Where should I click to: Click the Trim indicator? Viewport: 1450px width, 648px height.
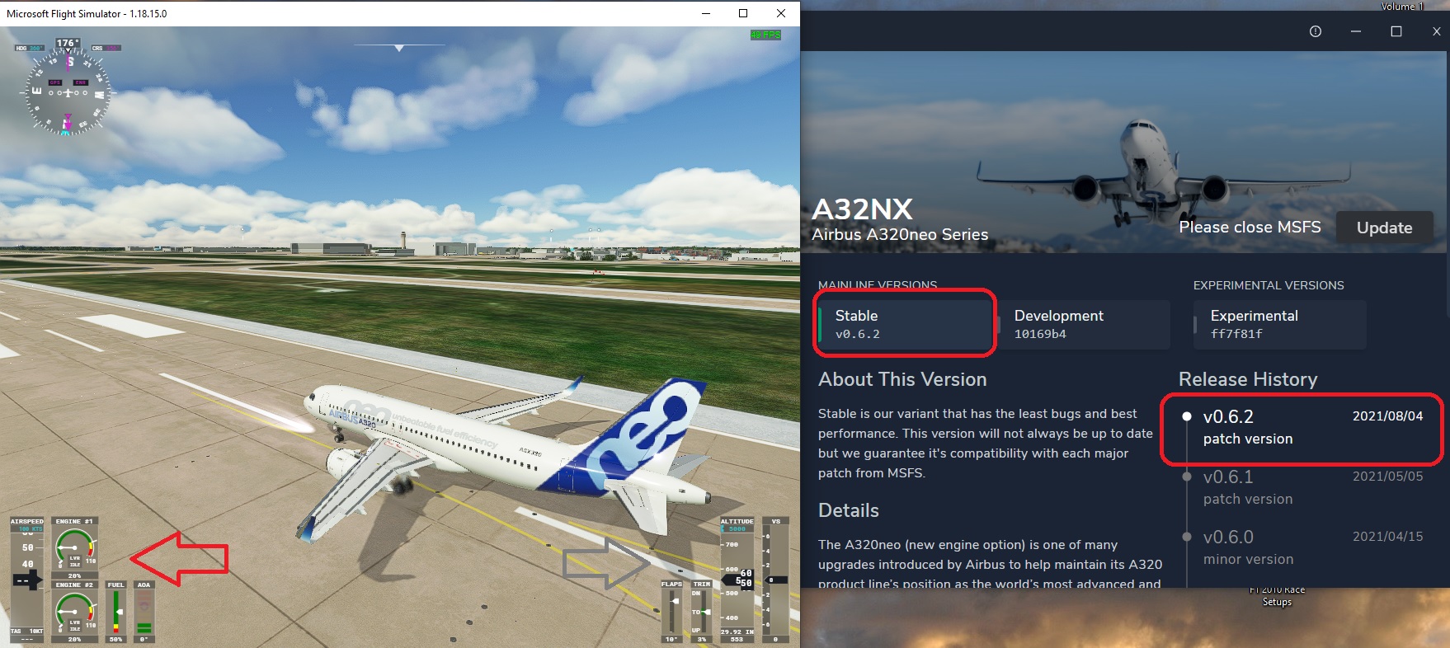pos(701,612)
